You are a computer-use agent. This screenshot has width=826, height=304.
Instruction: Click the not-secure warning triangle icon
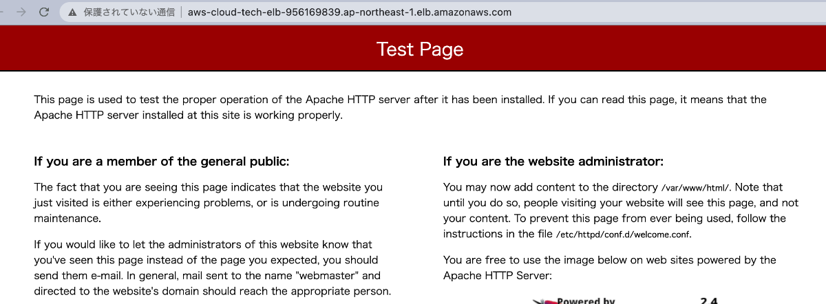tap(73, 12)
